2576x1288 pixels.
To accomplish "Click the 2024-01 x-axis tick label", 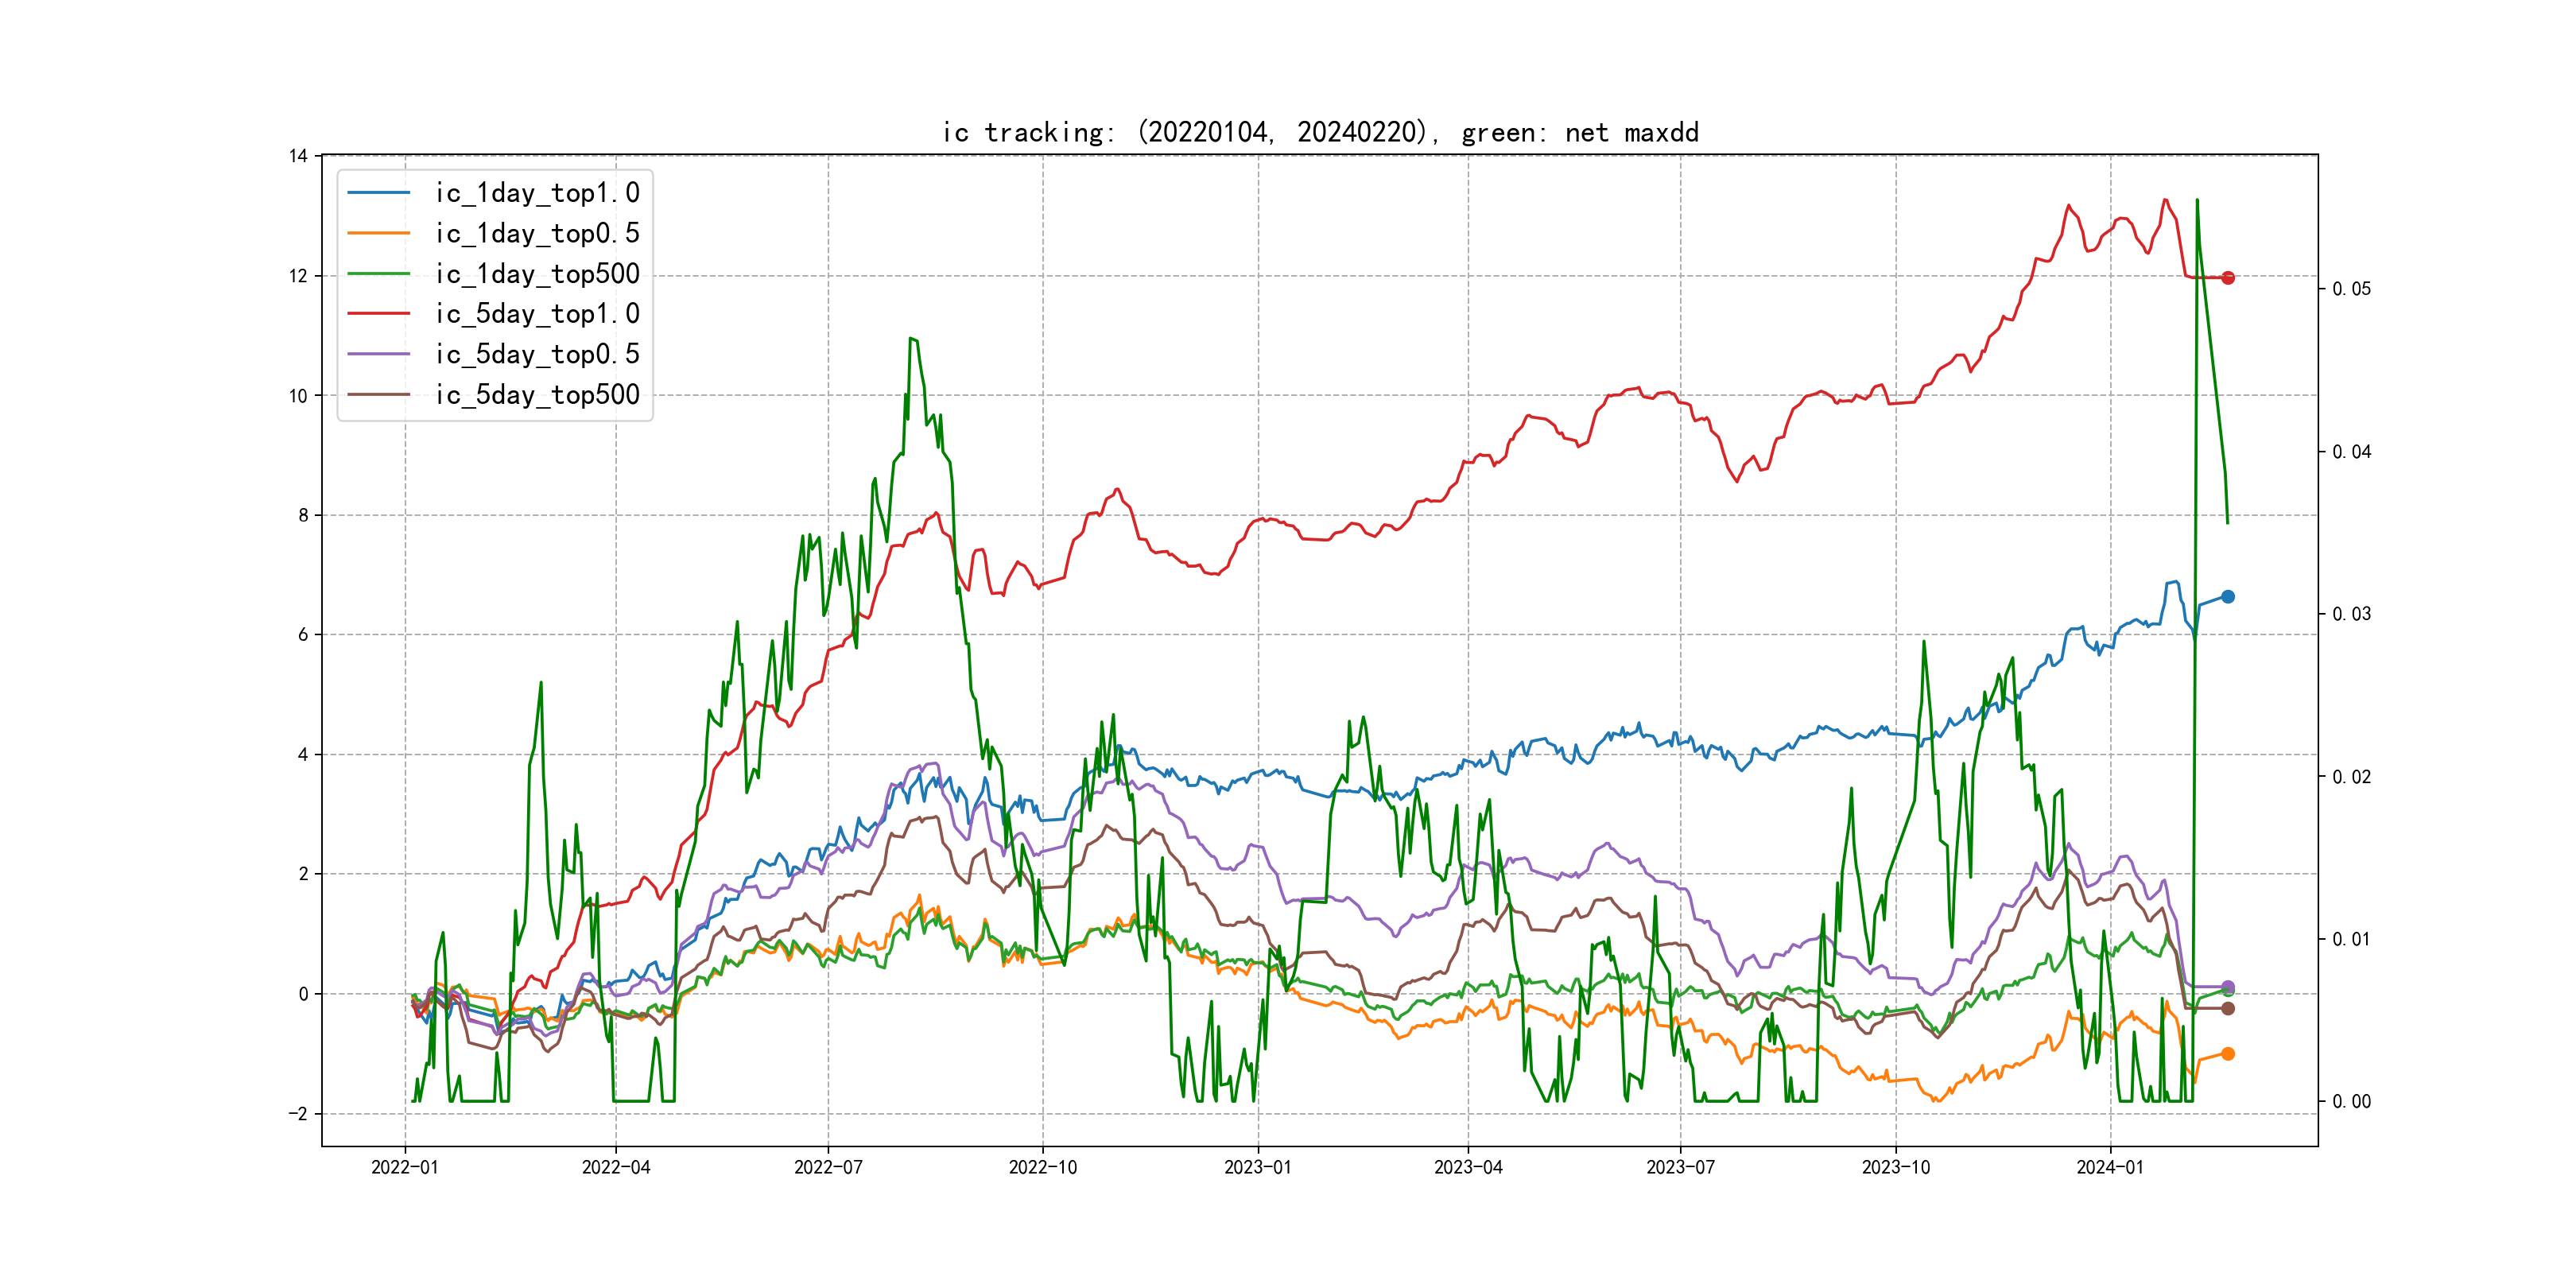I will (x=2110, y=1167).
